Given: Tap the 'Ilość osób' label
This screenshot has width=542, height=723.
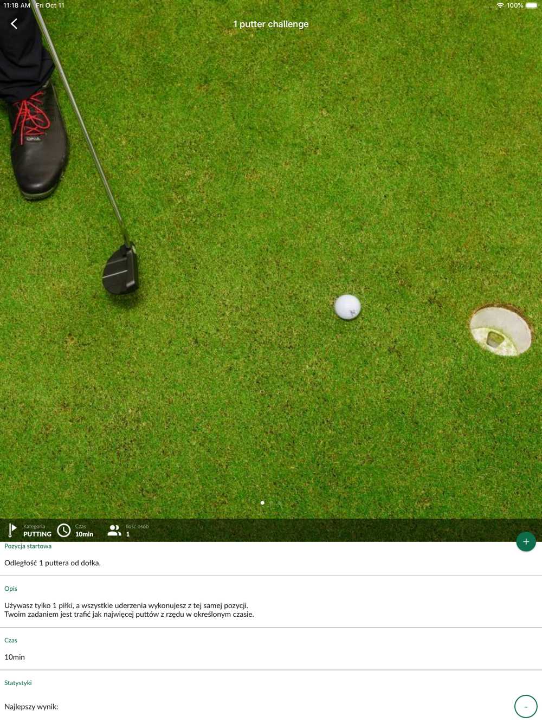Looking at the screenshot, I should [137, 526].
